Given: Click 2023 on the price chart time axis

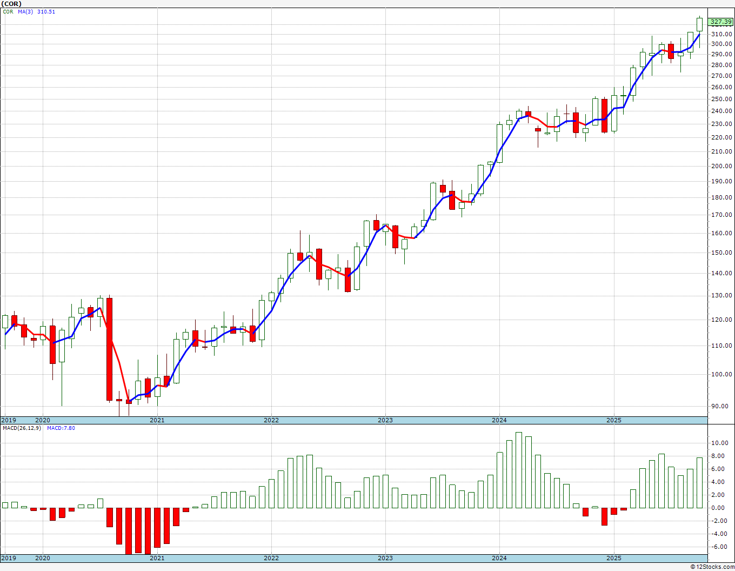Looking at the screenshot, I should [x=385, y=420].
